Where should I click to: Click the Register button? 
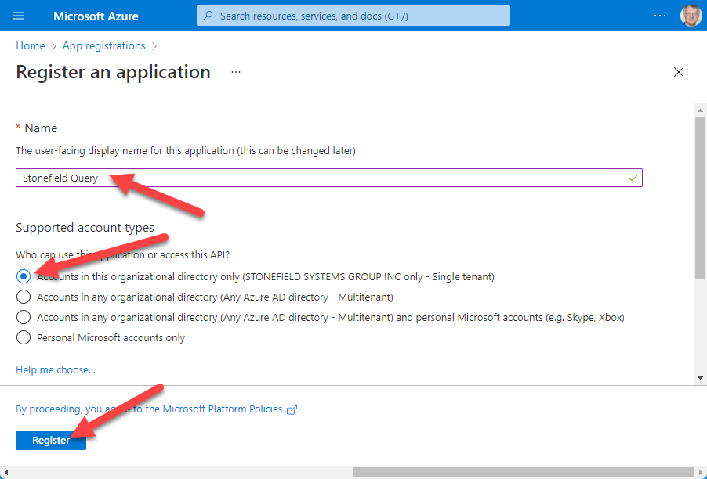tap(51, 441)
